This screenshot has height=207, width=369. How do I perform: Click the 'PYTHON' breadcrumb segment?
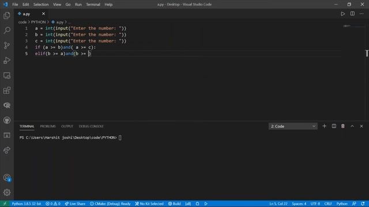click(x=39, y=22)
